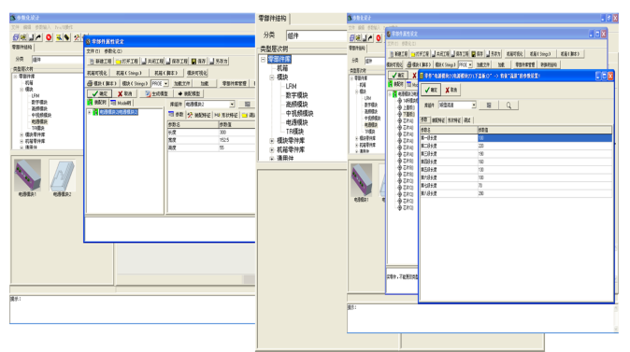Select 数字模块 in the enlarged middle tree
630x352 pixels.
[296, 95]
